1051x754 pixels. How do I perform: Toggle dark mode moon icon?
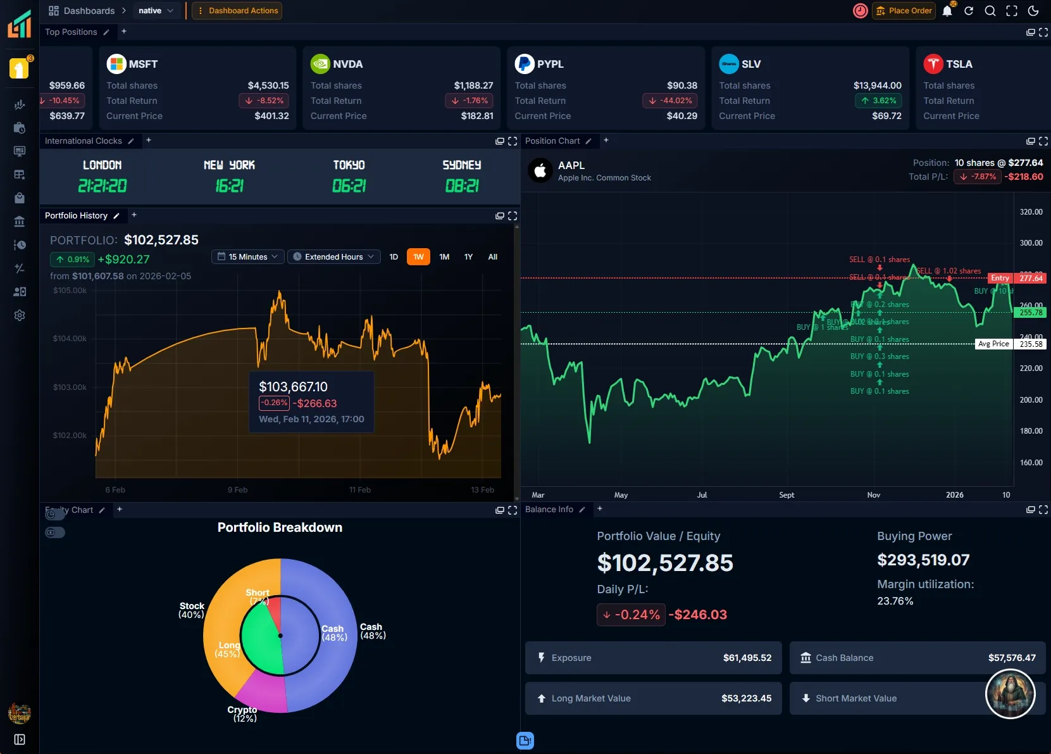click(x=1033, y=11)
